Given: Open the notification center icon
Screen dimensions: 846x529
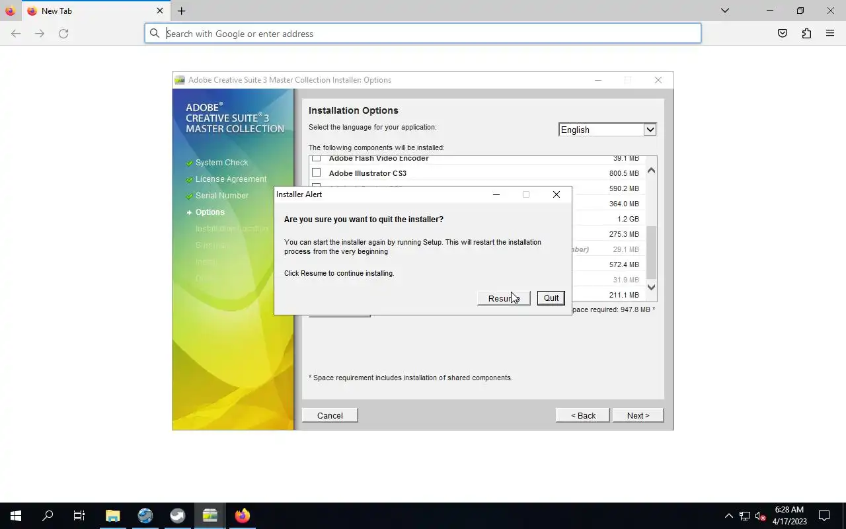Looking at the screenshot, I should [824, 516].
